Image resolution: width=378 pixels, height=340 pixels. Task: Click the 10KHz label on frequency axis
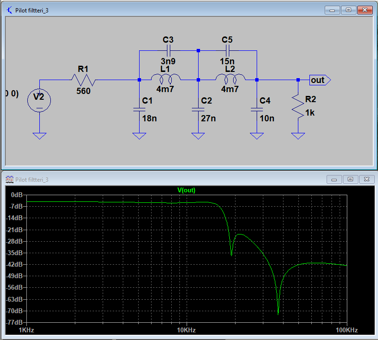click(186, 331)
